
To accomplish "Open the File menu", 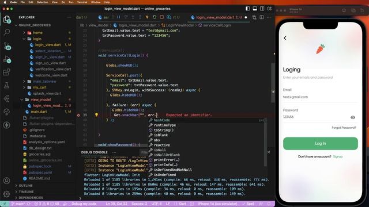I will click(x=22, y=2).
